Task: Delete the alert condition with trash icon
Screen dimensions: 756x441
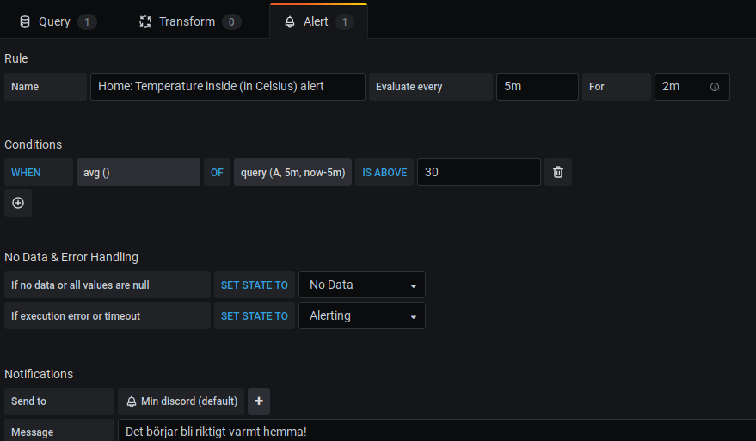Action: (x=558, y=172)
